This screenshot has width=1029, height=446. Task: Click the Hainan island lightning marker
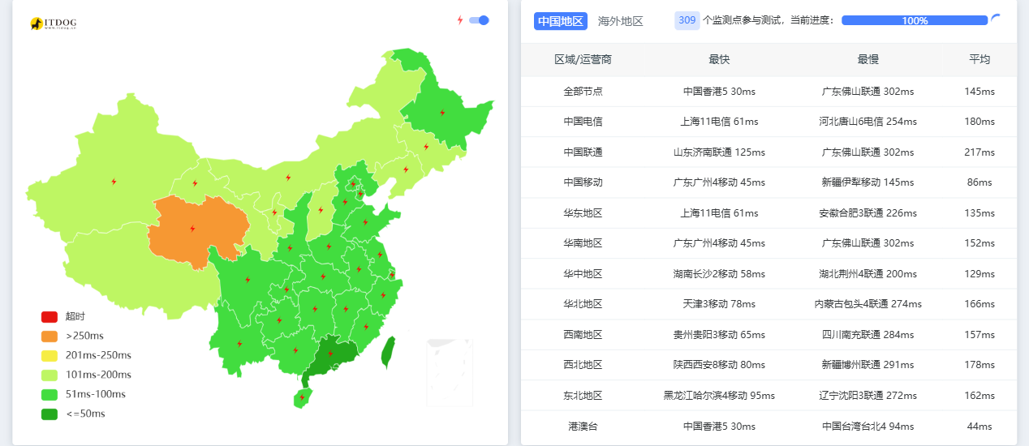302,397
